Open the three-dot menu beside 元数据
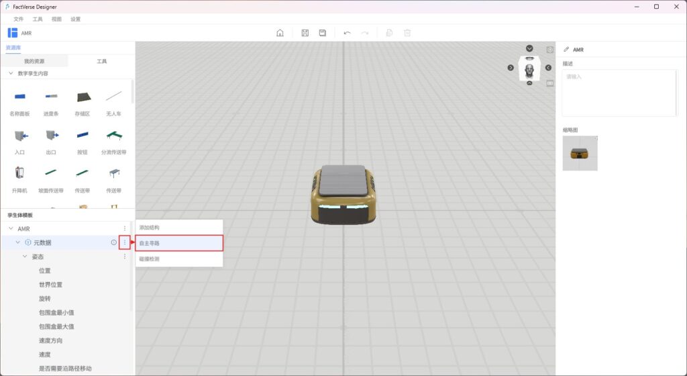 tap(124, 242)
